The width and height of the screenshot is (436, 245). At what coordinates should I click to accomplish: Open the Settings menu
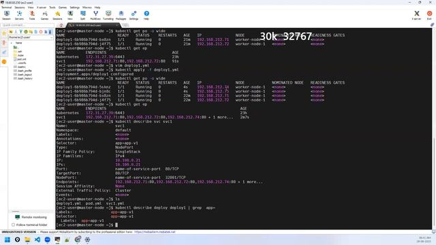pyautogui.click(x=74, y=7)
